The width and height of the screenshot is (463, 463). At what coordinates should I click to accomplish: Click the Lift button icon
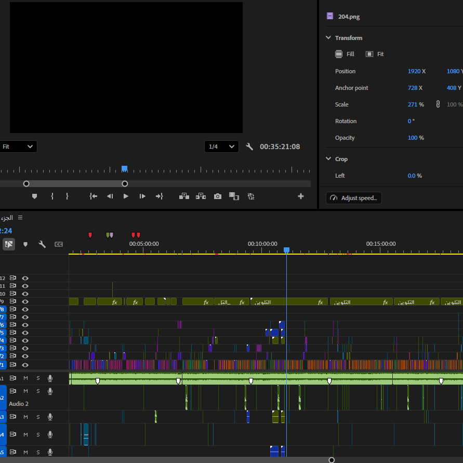(184, 196)
